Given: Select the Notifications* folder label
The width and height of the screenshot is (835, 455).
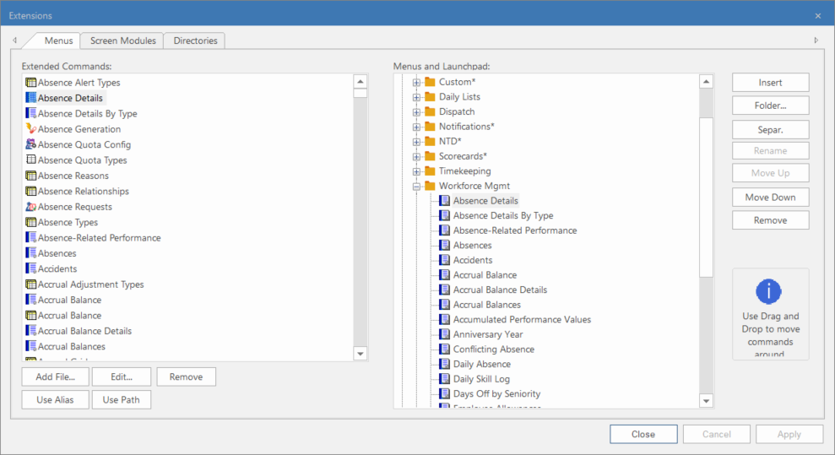Looking at the screenshot, I should point(467,127).
